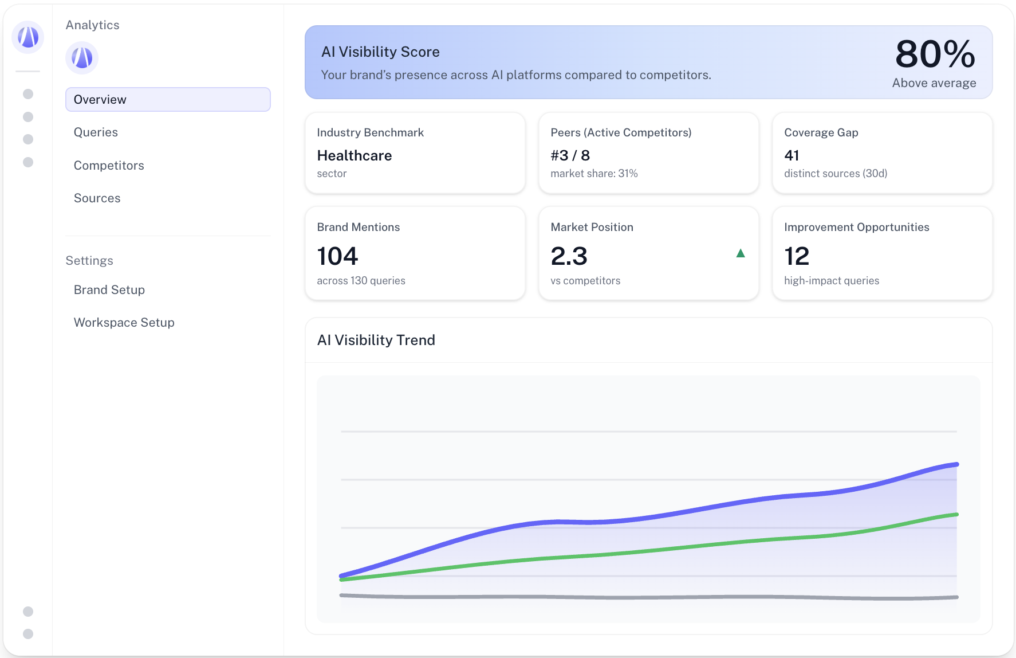
Task: Click the green up-trend triangle in Market Position
Action: [x=740, y=253]
